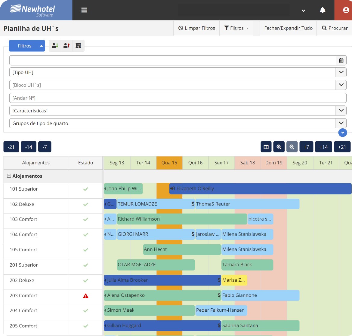Screen dimensions: 352x336
Task: Go back 7 days
Action: click(45, 147)
